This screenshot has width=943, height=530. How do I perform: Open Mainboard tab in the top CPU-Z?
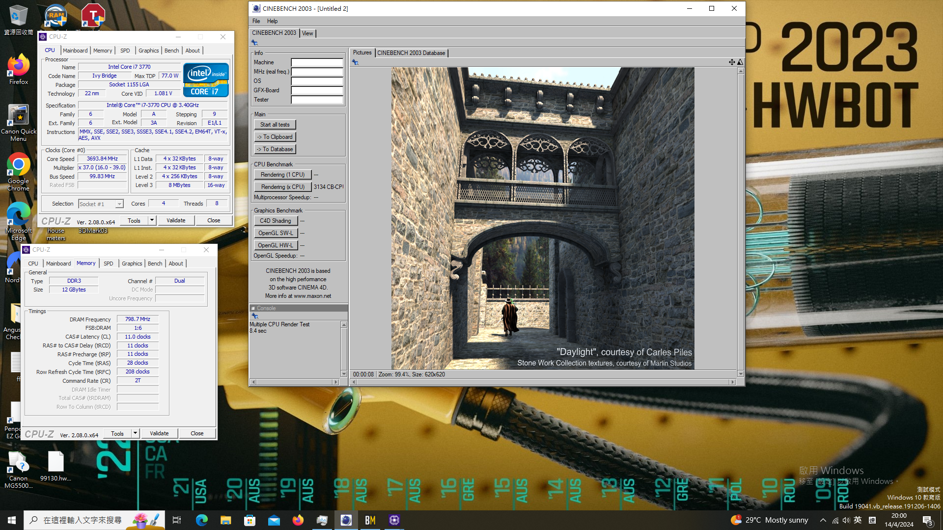[x=75, y=51]
